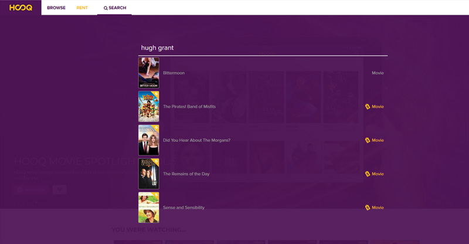
Task: Open the Rent tab
Action: (82, 8)
